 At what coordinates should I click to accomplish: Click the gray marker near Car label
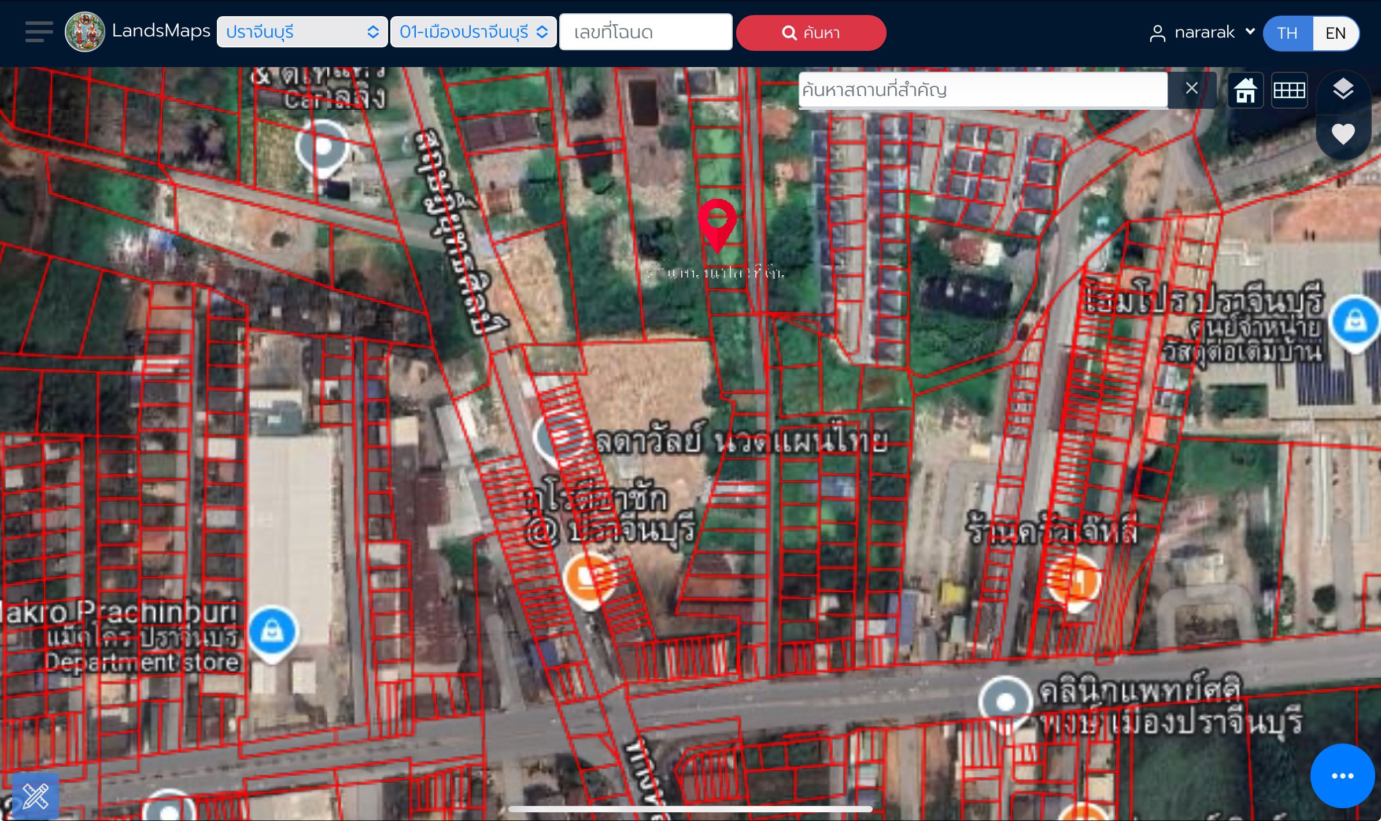pyautogui.click(x=323, y=149)
